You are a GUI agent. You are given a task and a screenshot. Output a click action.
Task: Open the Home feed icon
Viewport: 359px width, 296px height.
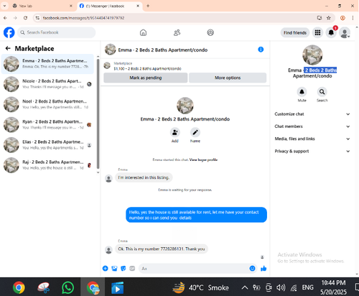coord(143,32)
